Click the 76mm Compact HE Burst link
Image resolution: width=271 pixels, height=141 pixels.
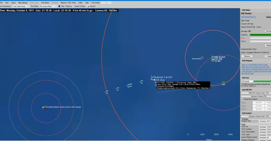point(256,71)
